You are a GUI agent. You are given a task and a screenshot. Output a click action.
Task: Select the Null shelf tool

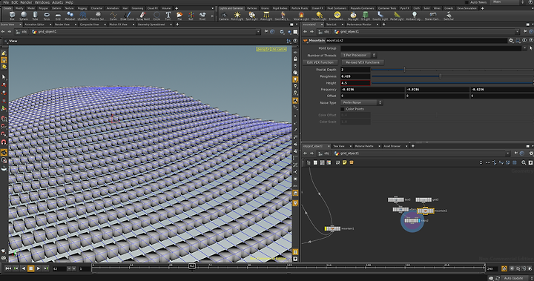coord(191,16)
